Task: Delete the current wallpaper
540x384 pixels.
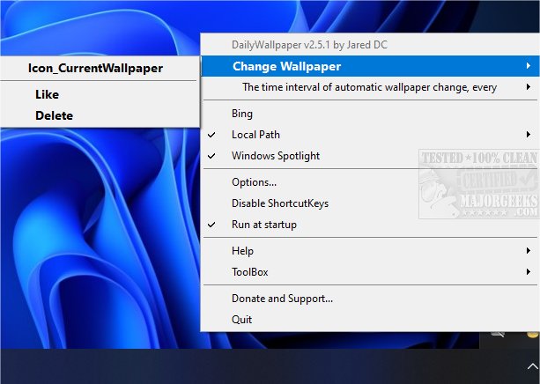Action: coord(100,115)
